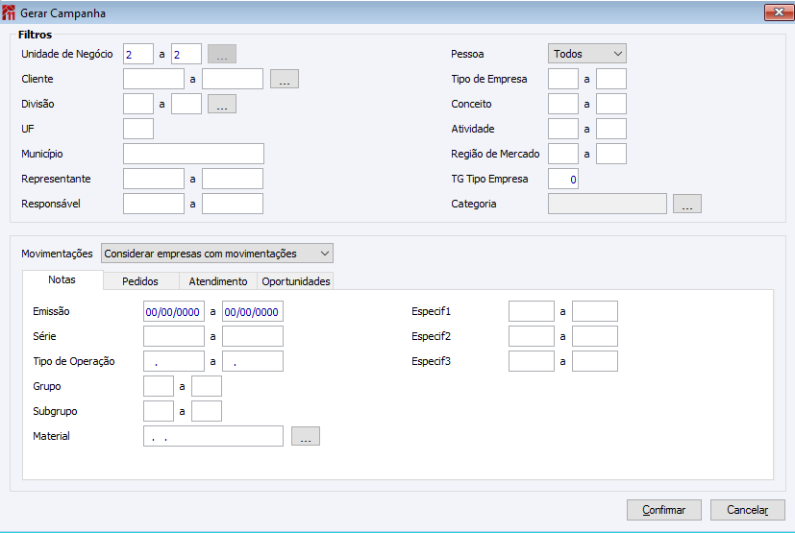Select the Notas tab
This screenshot has width=795, height=533.
(x=62, y=280)
